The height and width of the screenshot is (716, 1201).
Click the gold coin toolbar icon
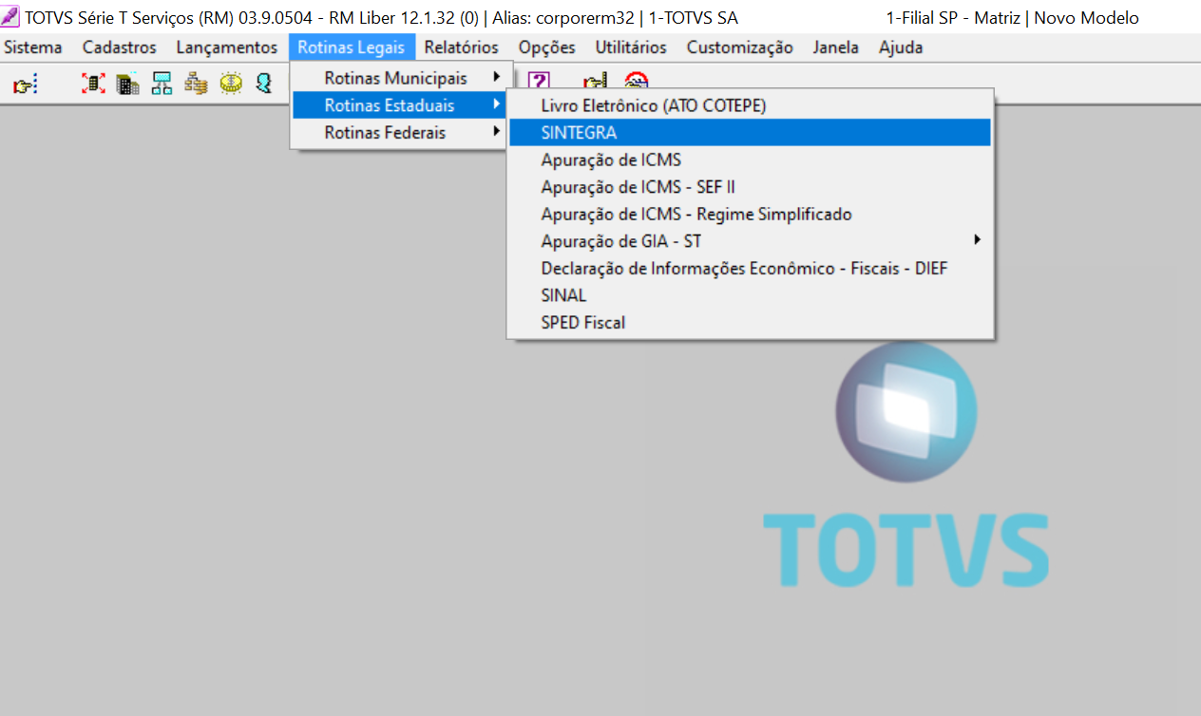pos(231,84)
